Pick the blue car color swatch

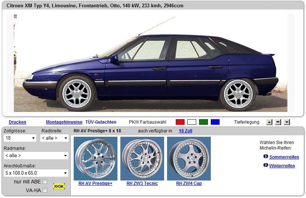point(215,122)
